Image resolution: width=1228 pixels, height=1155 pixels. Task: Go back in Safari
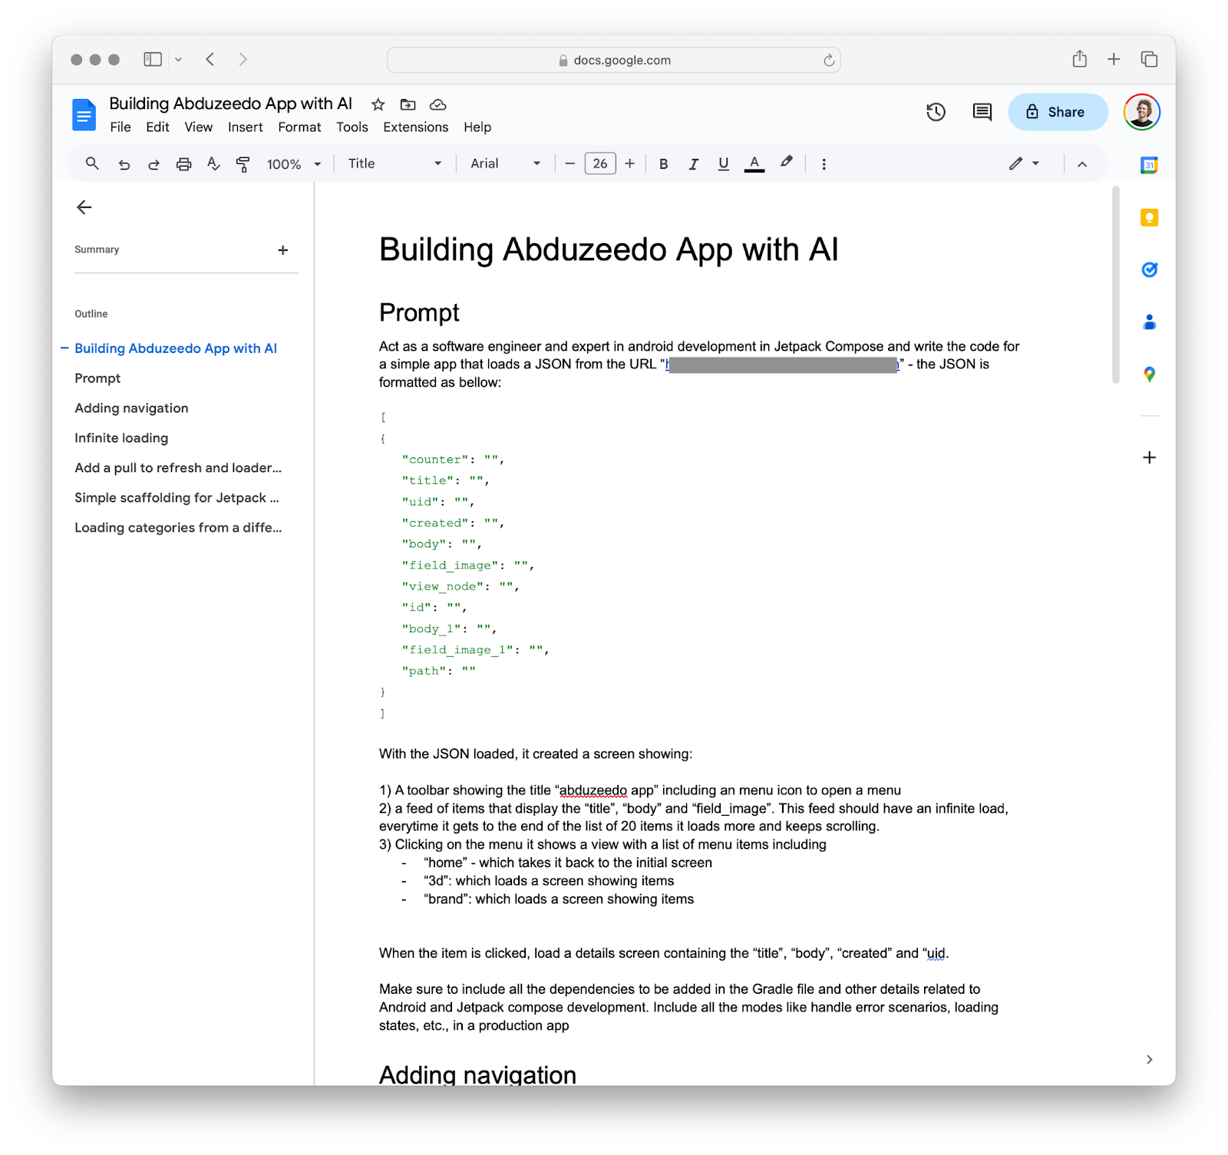point(210,59)
